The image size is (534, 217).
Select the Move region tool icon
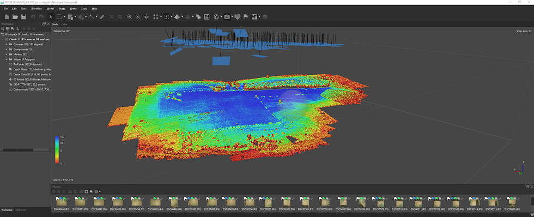coord(70,17)
